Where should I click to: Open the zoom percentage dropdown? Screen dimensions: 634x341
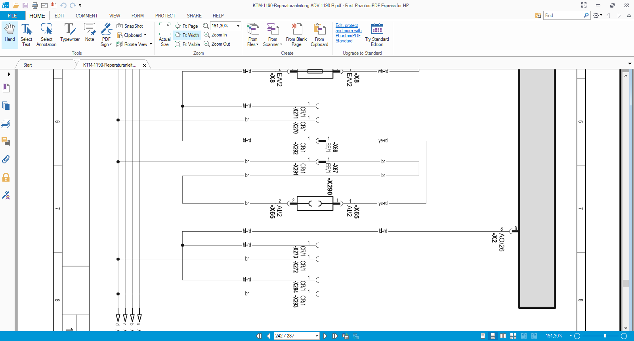coord(238,26)
